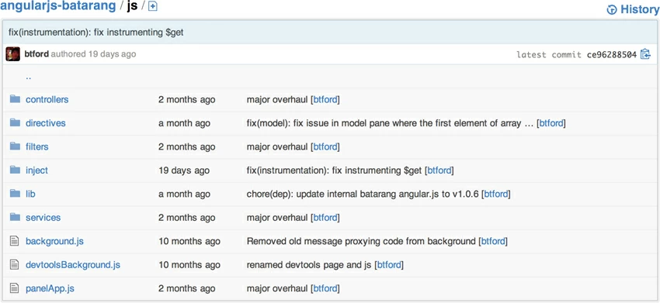Open the latest commit hash ce96288504
Image resolution: width=660 pixels, height=303 pixels.
(x=612, y=54)
